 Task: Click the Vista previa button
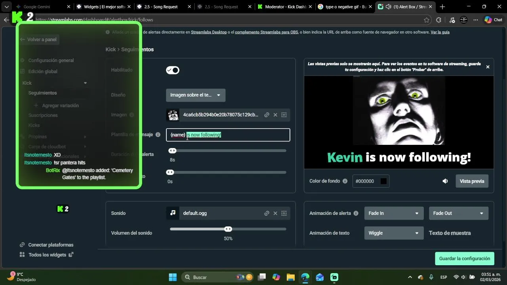click(x=472, y=181)
